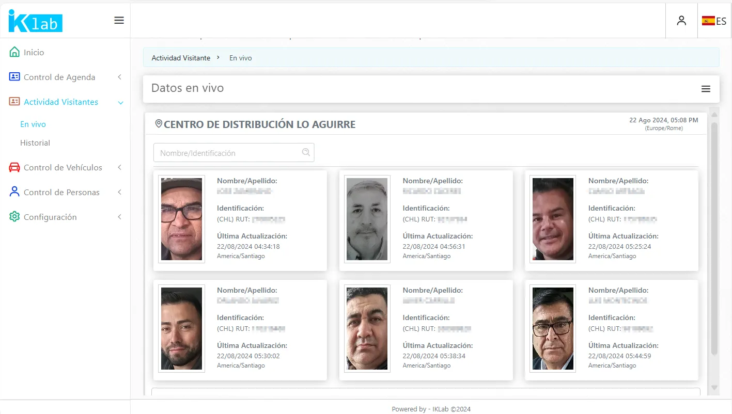
Task: Toggle the sidebar hamburger menu
Action: [119, 20]
